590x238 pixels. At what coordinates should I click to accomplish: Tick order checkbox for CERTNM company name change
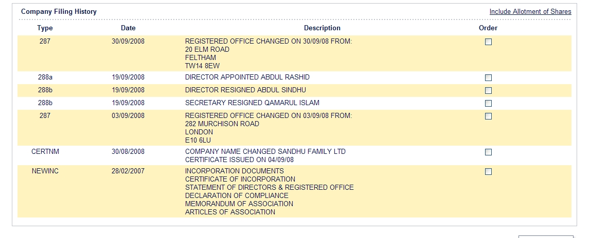click(x=488, y=152)
